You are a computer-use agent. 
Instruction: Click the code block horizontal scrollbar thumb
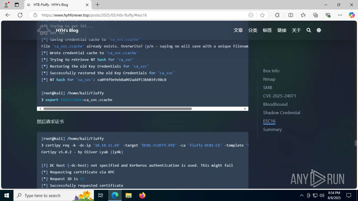click(117, 109)
